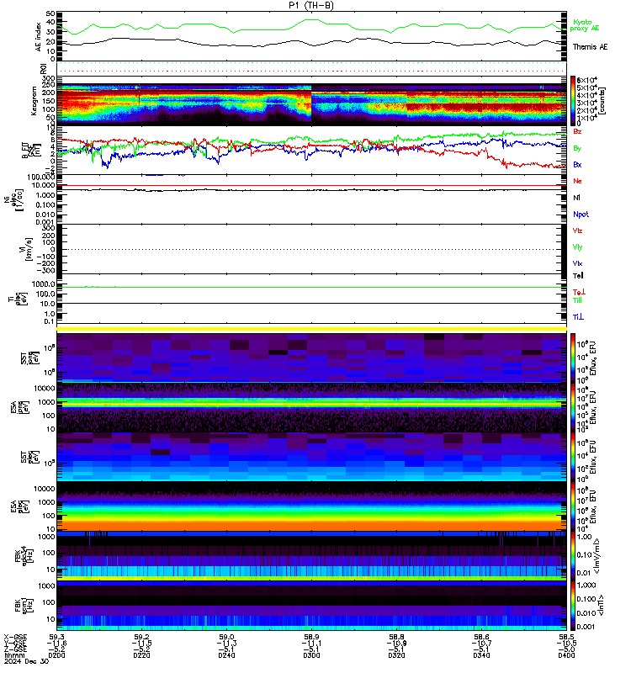
Task: Select the black Te parallel legend label
Action: pos(578,276)
